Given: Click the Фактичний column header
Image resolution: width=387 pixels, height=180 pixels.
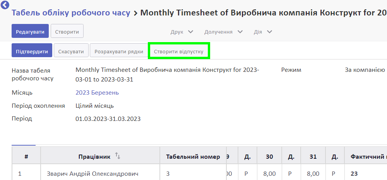Looking at the screenshot, I should tap(368, 156).
